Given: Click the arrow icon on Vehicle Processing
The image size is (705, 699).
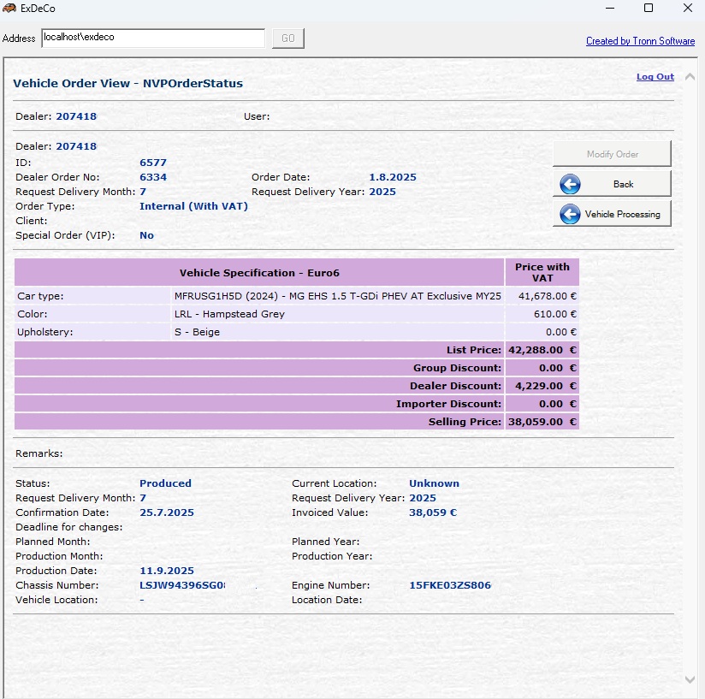Looking at the screenshot, I should 570,214.
